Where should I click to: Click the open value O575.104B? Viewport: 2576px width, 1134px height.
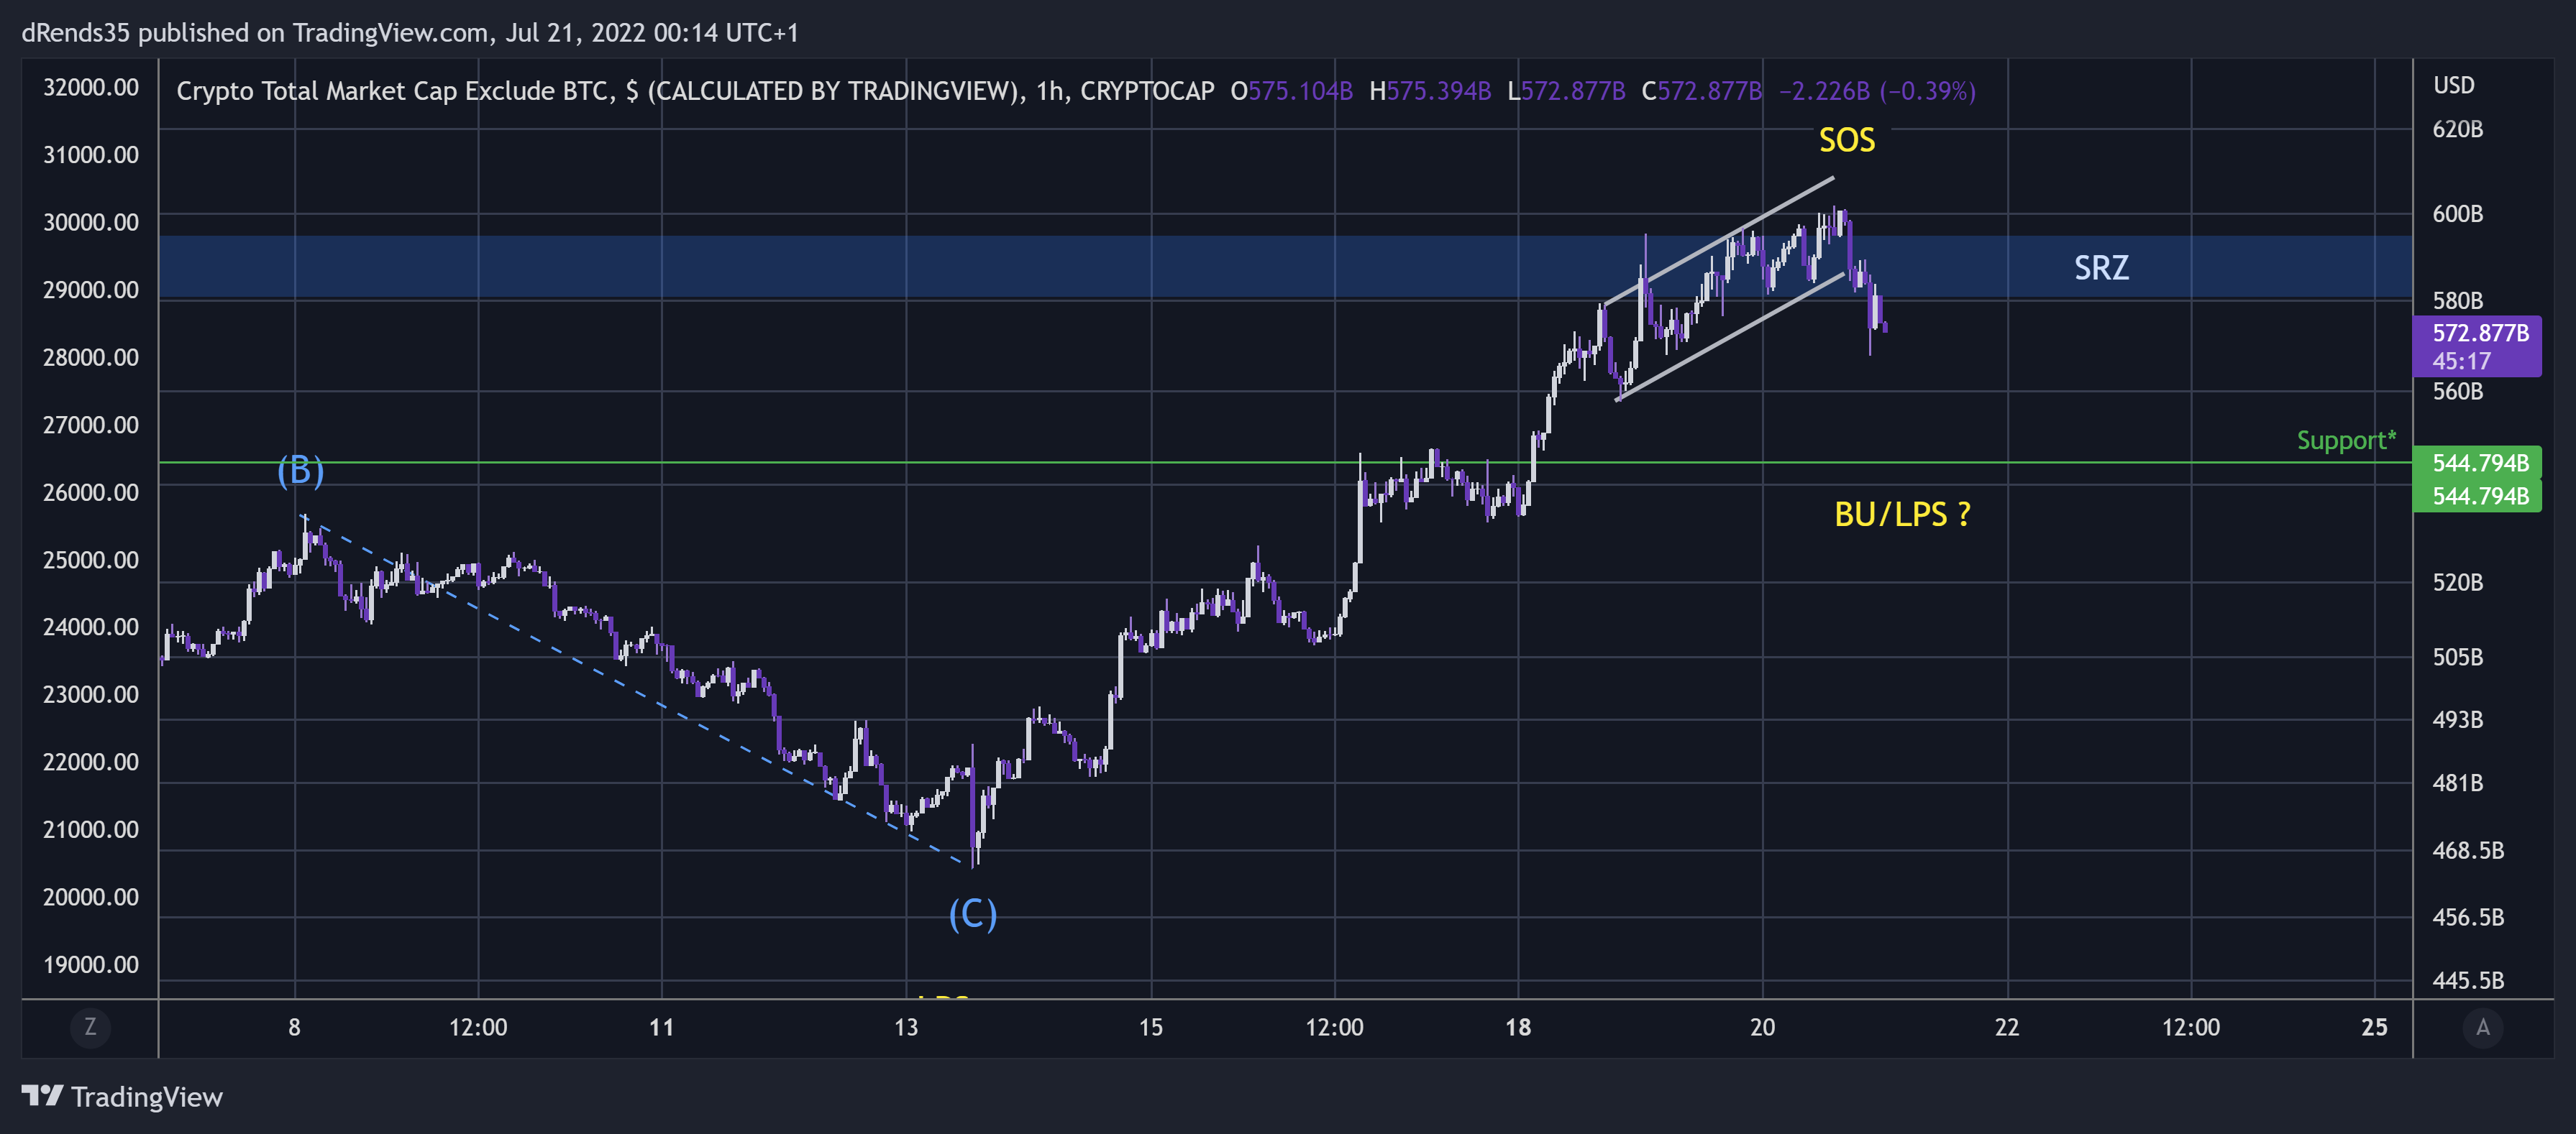coord(1291,91)
